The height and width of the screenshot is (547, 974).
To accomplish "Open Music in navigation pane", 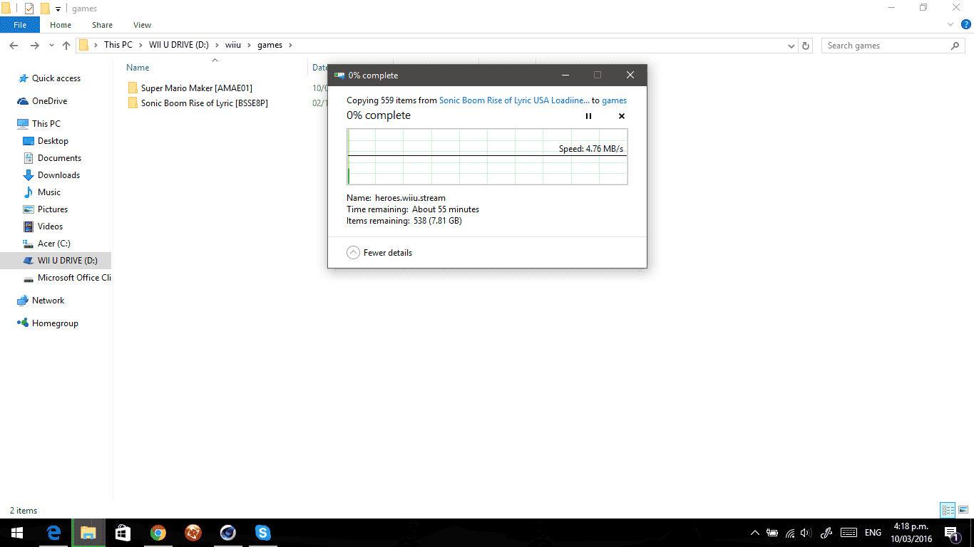I will [x=42, y=192].
